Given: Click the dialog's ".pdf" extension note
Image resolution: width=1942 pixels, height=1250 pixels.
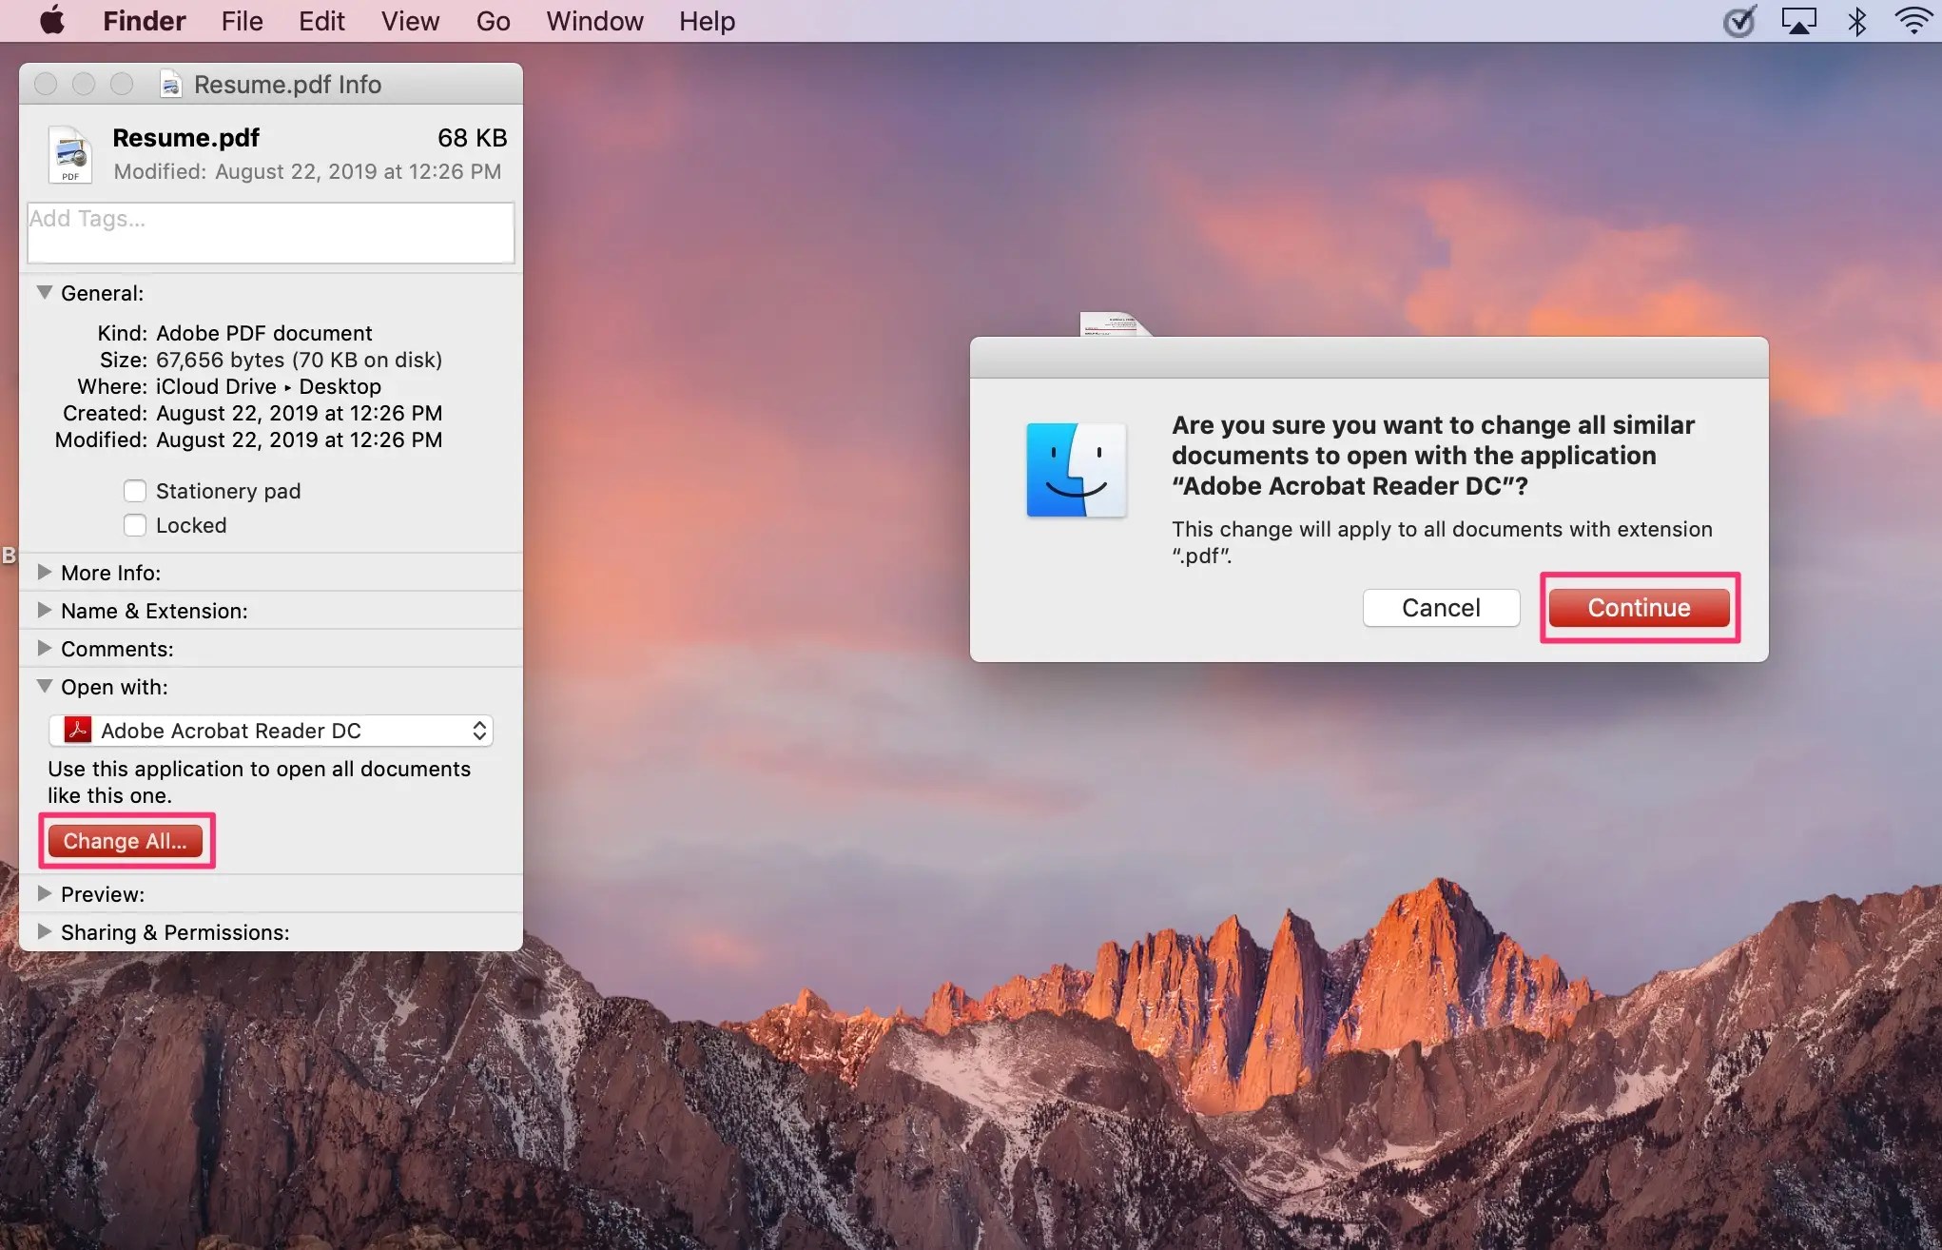Looking at the screenshot, I should [1442, 542].
